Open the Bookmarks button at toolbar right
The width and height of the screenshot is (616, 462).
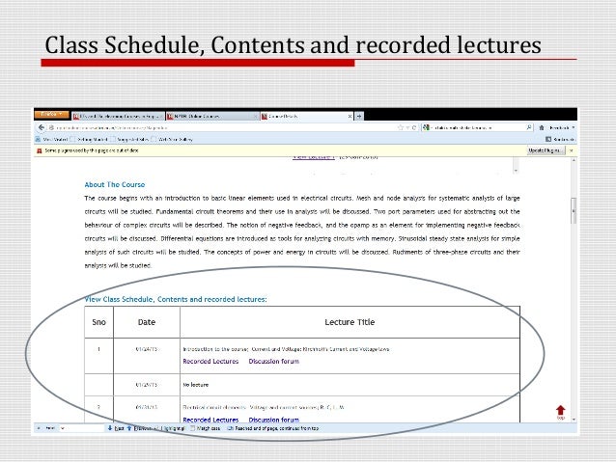coord(560,139)
